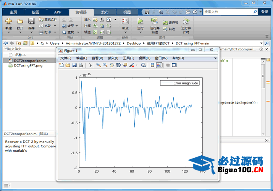The image size is (273, 191).
Task: Expand the New (新建) dropdown arrow
Action: click(8, 32)
